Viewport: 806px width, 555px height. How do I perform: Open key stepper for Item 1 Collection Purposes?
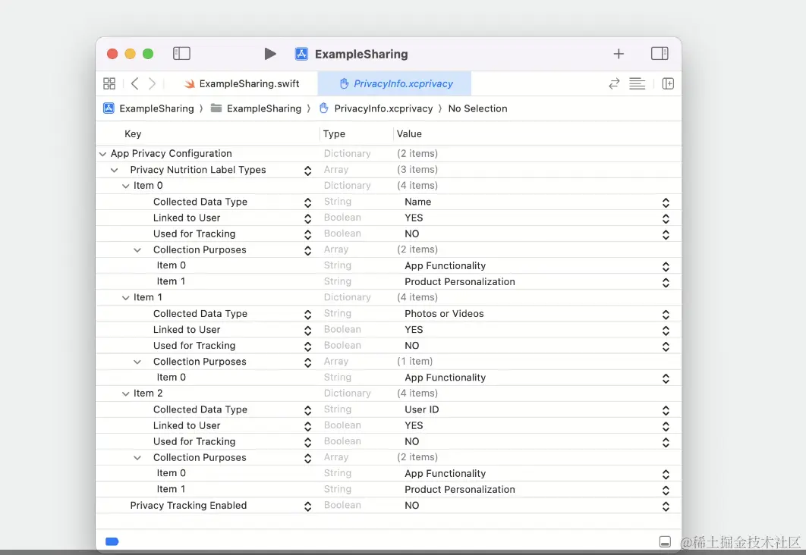[x=307, y=362]
